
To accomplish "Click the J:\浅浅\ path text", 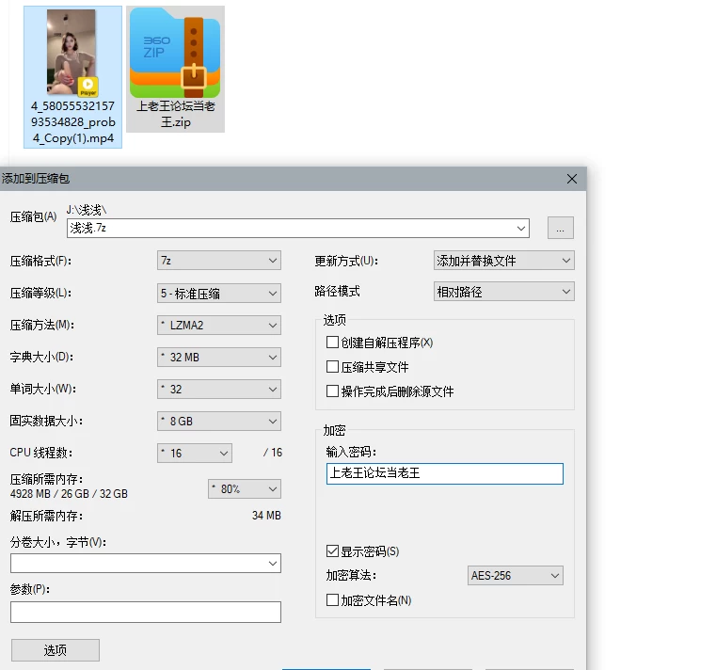I will 87,210.
